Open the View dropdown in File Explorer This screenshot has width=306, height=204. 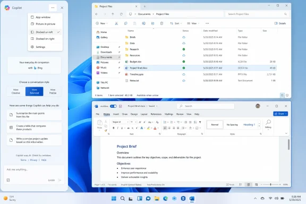point(193,23)
